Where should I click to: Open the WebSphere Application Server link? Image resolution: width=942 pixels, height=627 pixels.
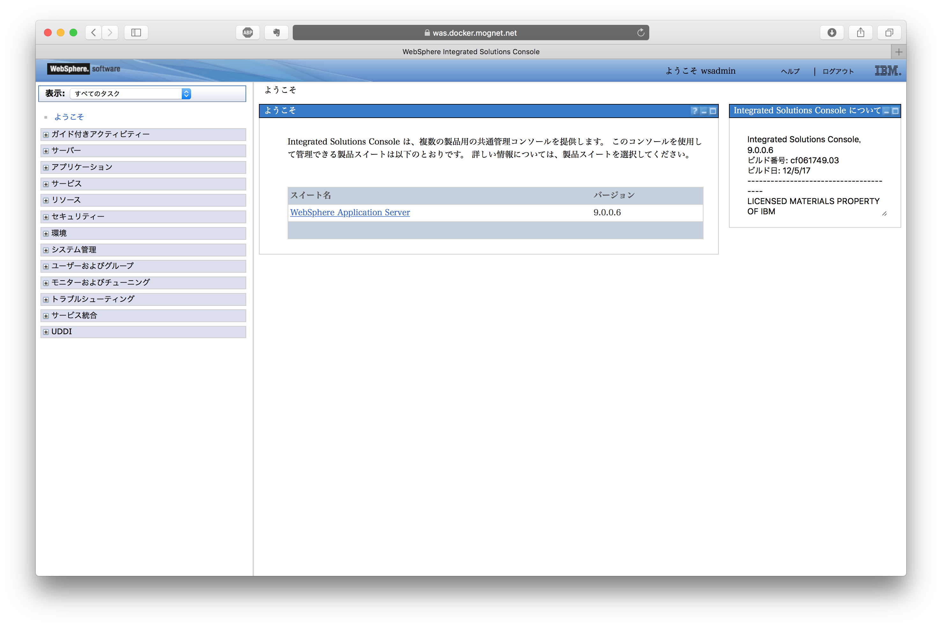click(x=350, y=212)
